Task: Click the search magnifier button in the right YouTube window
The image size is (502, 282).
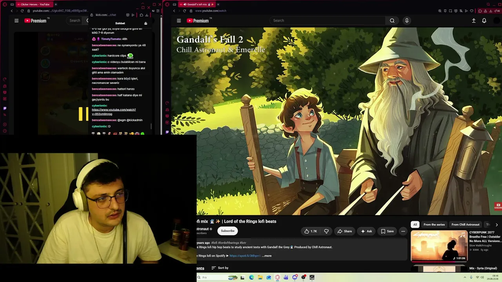Action: pos(392,21)
